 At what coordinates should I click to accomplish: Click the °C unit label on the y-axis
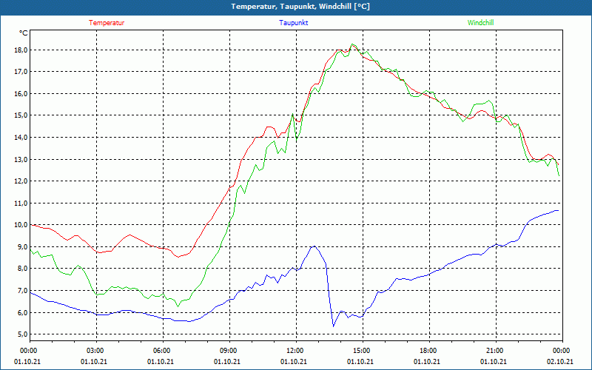24,33
